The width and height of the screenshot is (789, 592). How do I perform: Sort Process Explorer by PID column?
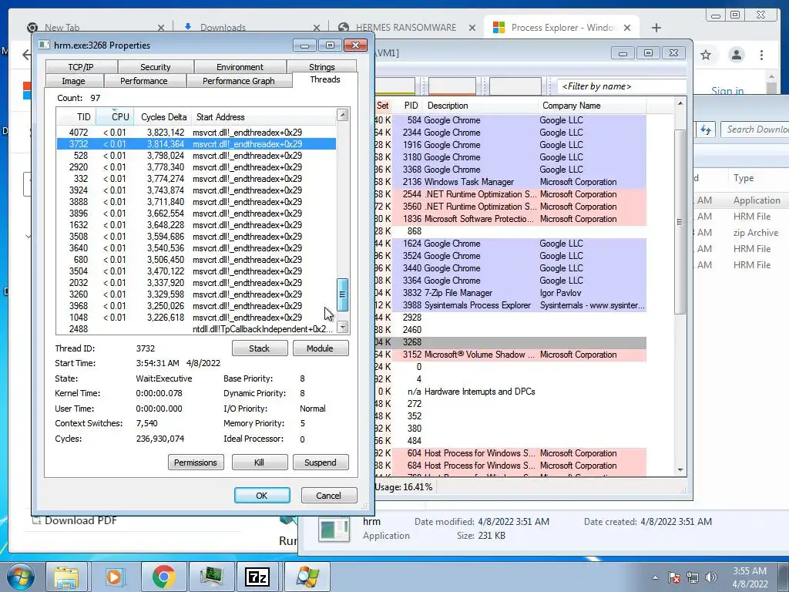click(410, 106)
